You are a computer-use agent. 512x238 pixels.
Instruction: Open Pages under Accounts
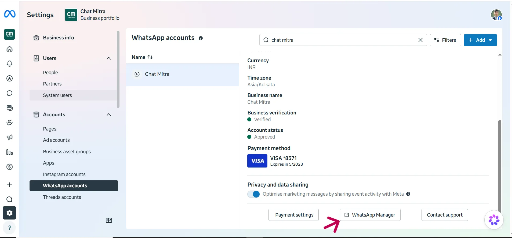click(50, 129)
